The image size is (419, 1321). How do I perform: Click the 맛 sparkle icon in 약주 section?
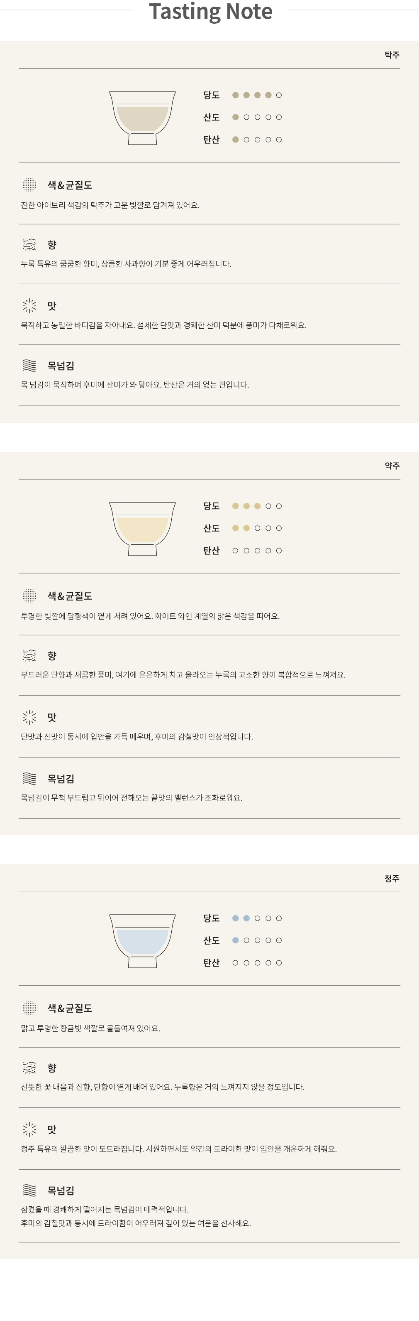click(30, 717)
